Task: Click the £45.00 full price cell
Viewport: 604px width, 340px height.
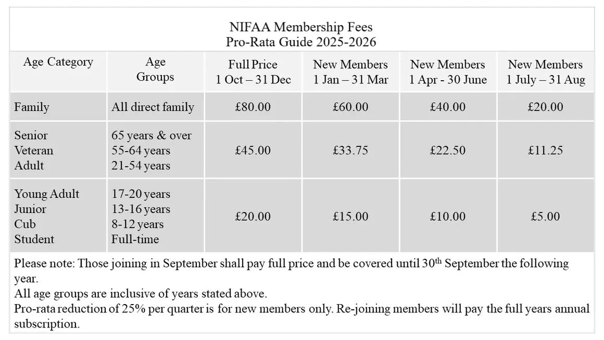Action: pyautogui.click(x=253, y=150)
